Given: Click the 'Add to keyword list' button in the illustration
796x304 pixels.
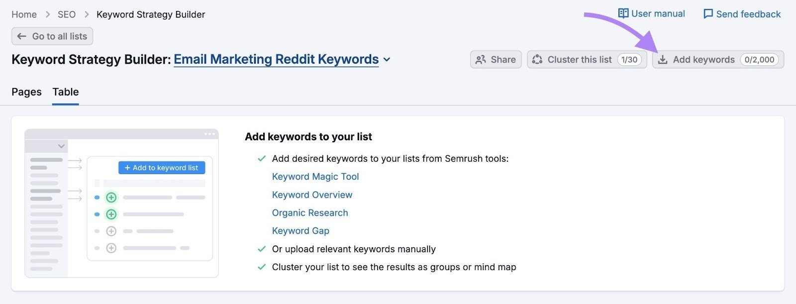Looking at the screenshot, I should tap(161, 168).
